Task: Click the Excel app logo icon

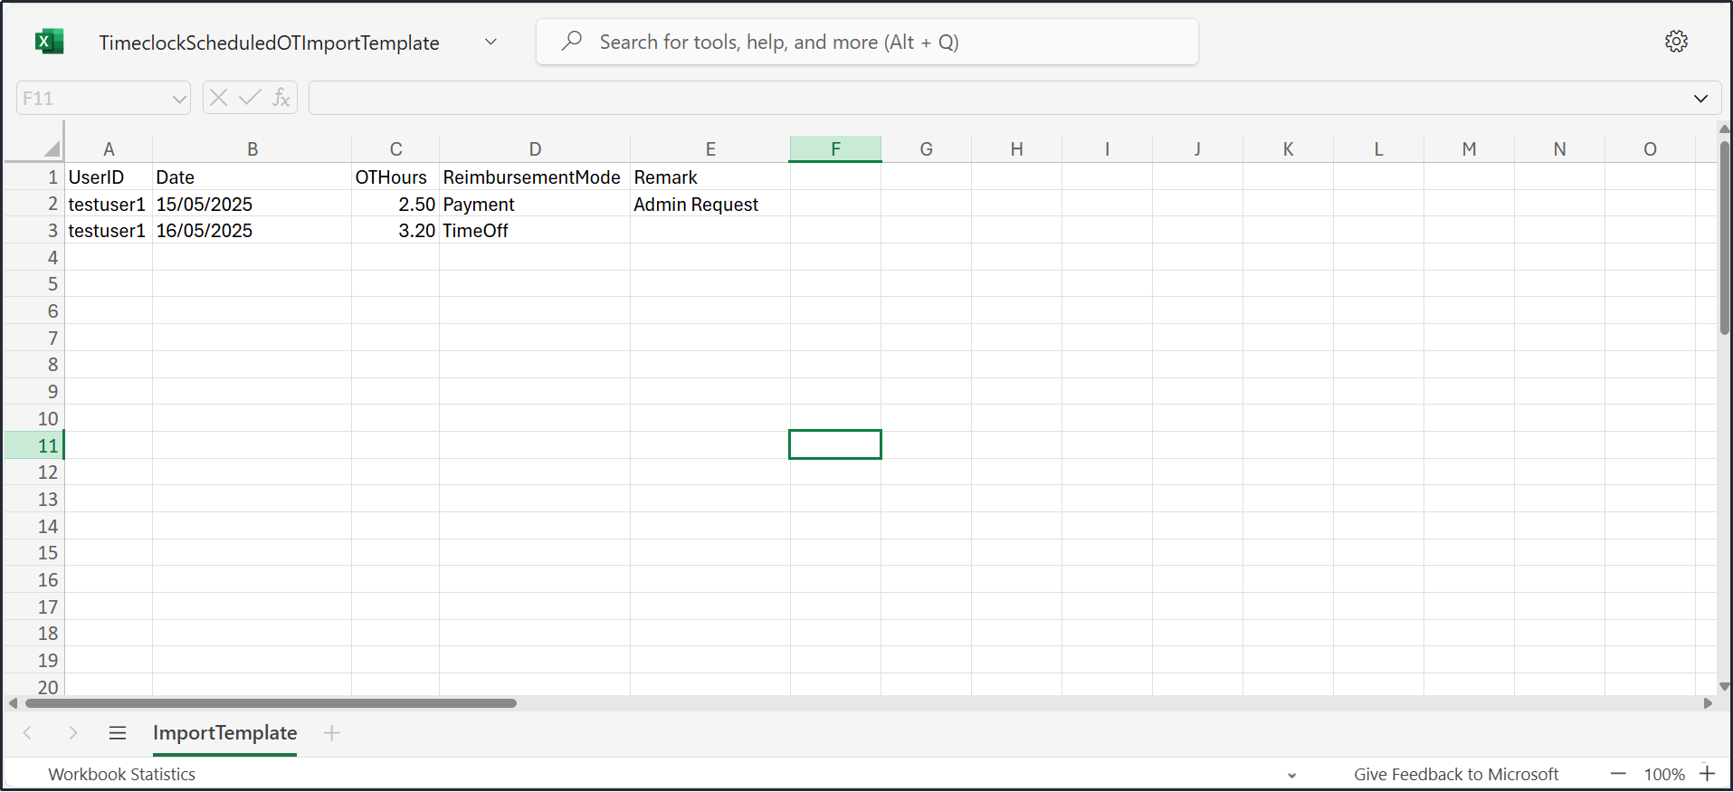Action: pyautogui.click(x=49, y=42)
